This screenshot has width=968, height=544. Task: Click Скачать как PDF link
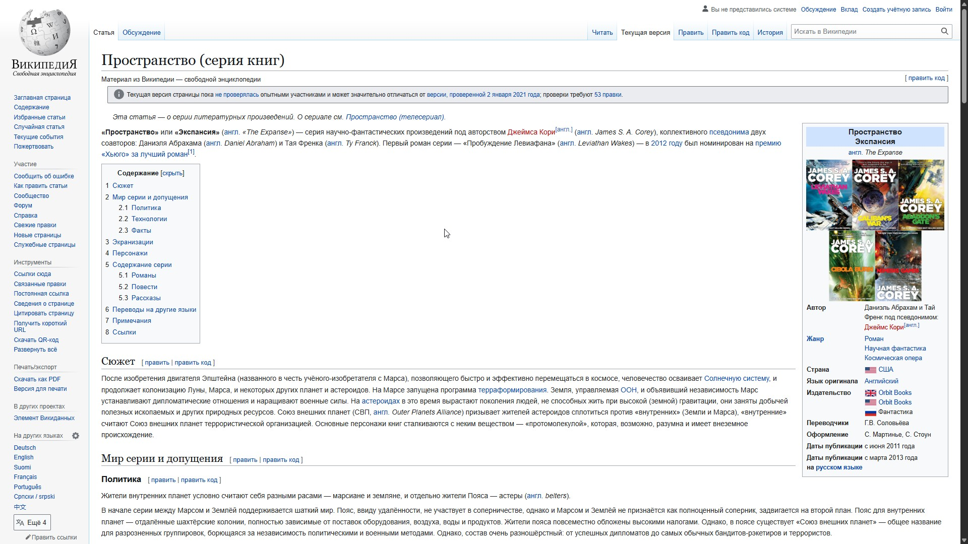tap(37, 379)
